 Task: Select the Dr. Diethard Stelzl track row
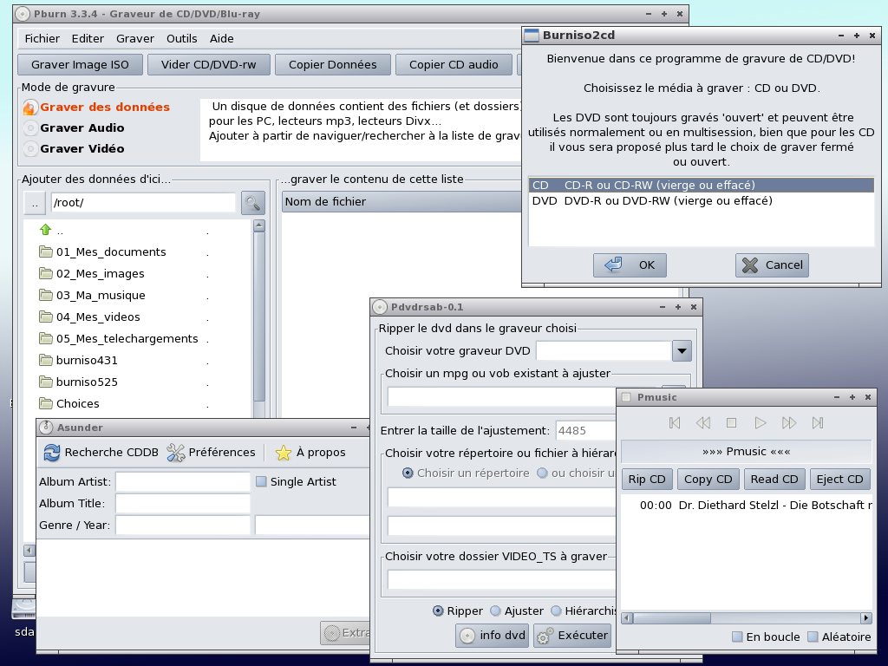pyautogui.click(x=747, y=506)
